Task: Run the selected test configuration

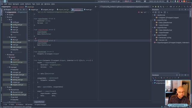Action: (x=153, y=7)
